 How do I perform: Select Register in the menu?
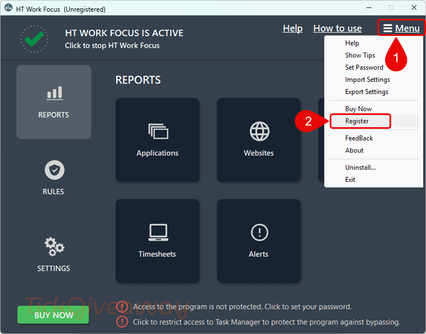pyautogui.click(x=357, y=121)
